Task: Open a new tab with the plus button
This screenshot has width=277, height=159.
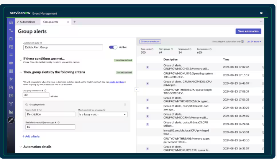Action: pos(75,22)
